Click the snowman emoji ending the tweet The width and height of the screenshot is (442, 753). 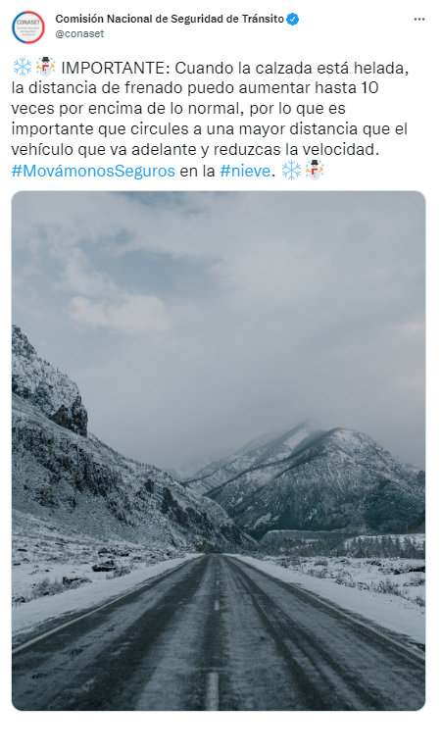(x=315, y=171)
